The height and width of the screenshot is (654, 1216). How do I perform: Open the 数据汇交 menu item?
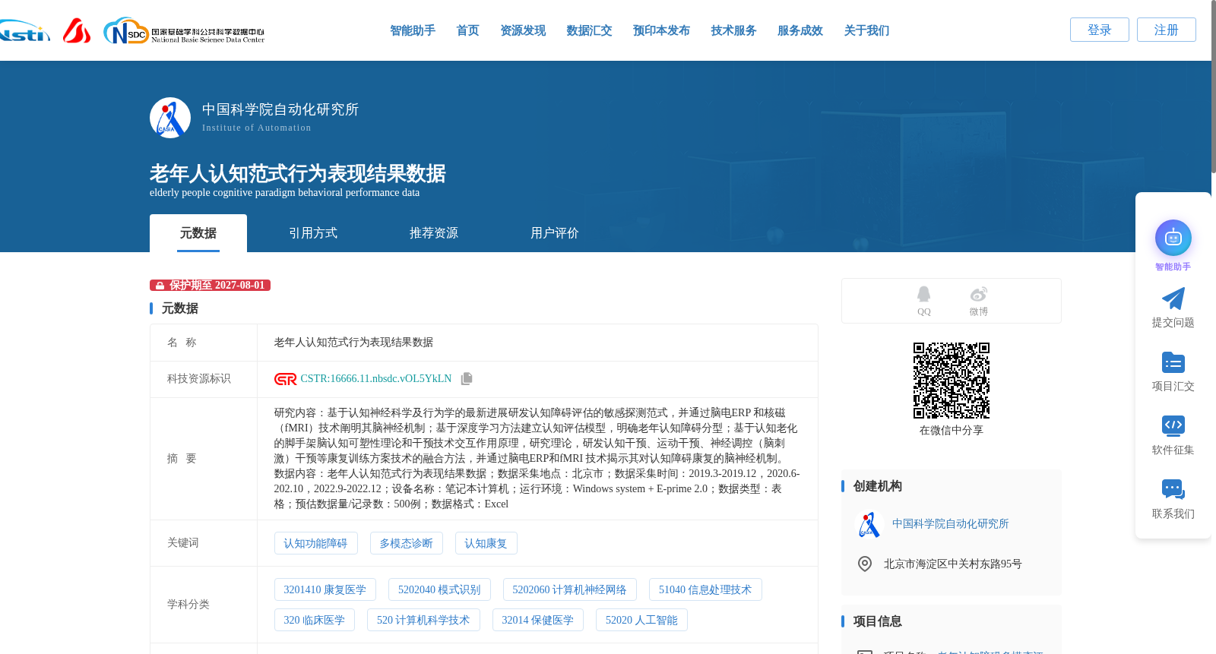pos(589,30)
